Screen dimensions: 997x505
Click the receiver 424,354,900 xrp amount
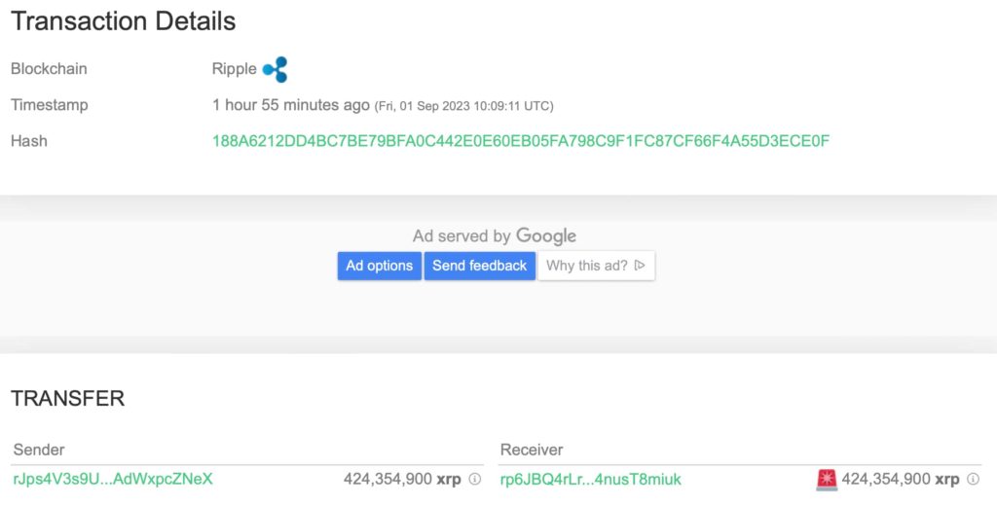[x=901, y=479]
